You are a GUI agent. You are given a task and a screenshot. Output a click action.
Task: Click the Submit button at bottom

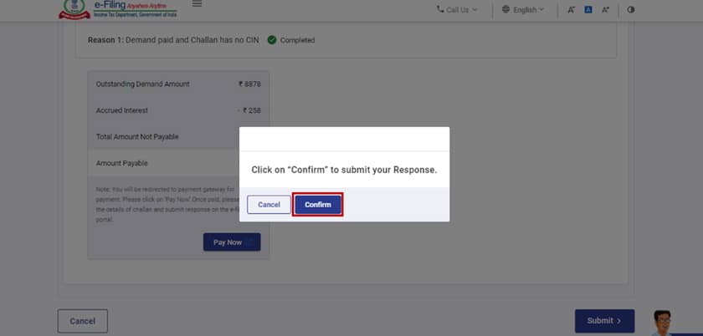point(604,321)
